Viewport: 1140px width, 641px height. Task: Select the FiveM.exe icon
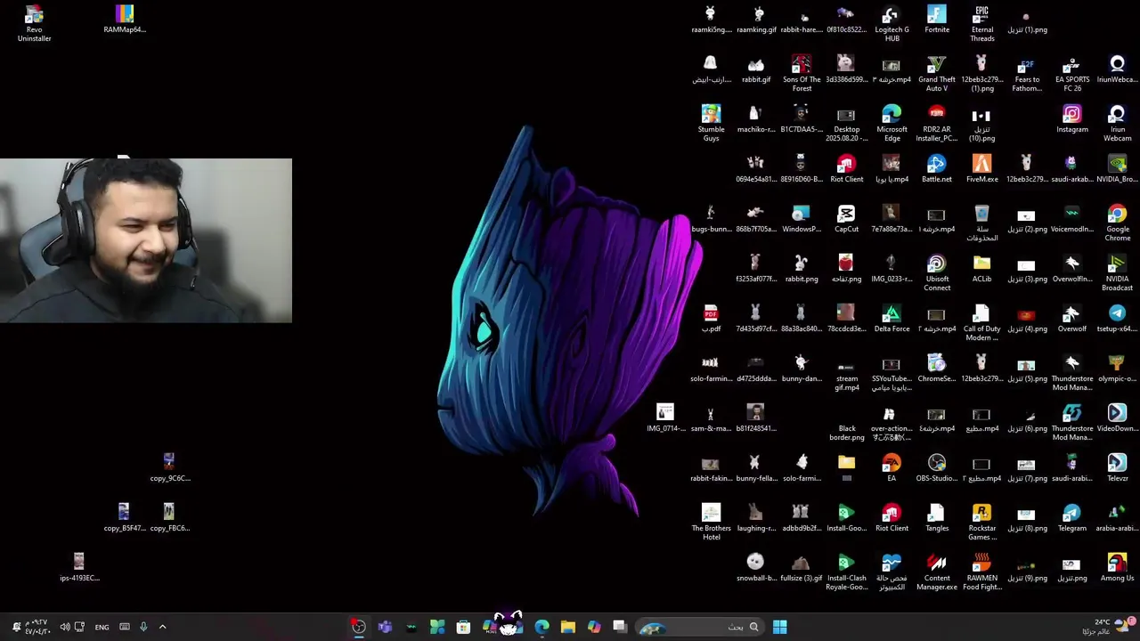point(981,169)
